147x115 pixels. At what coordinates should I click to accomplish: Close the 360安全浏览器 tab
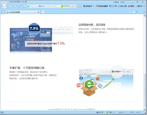click(x=38, y=12)
